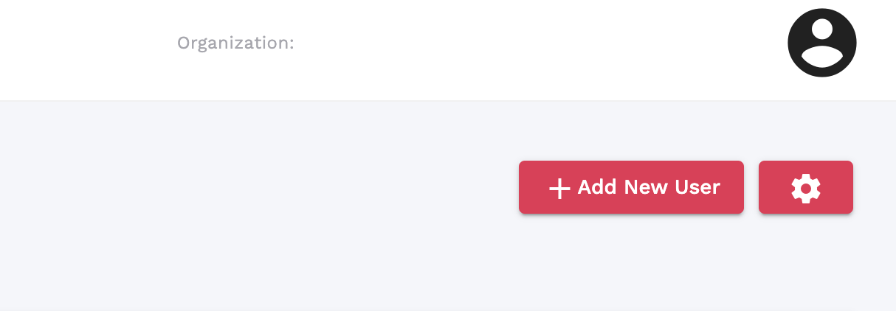Open account options via the black avatar icon

822,43
